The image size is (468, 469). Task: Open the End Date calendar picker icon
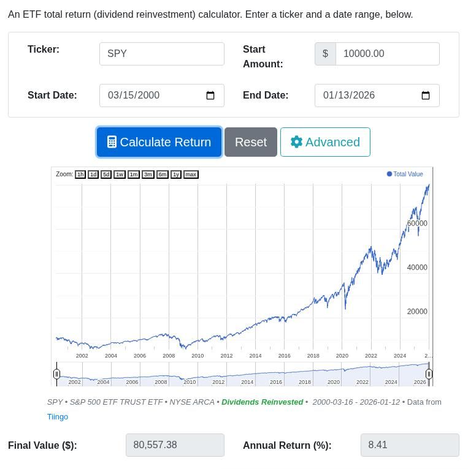click(426, 96)
